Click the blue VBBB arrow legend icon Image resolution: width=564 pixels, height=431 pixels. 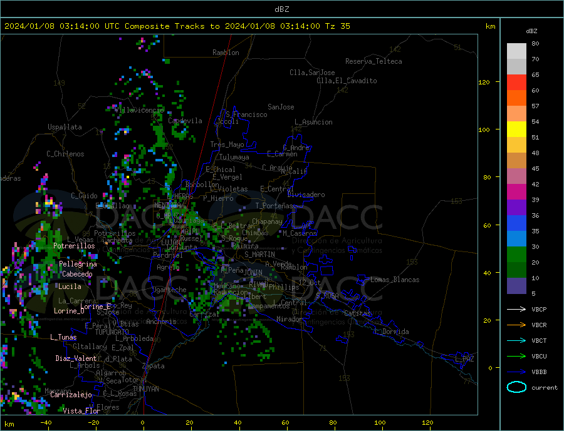point(516,372)
